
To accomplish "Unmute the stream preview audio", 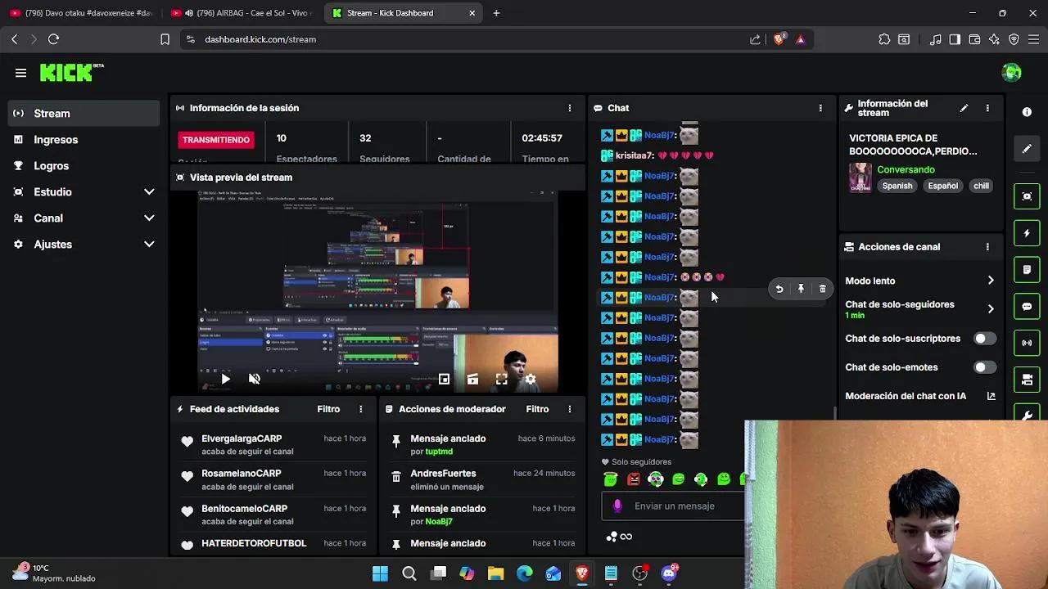I will pyautogui.click(x=255, y=378).
